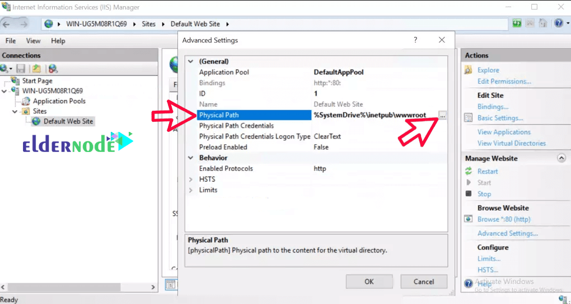The height and width of the screenshot is (304, 571).
Task: Collapse the WIN-UG5M08R1Q69 server node
Action: [x=4, y=91]
